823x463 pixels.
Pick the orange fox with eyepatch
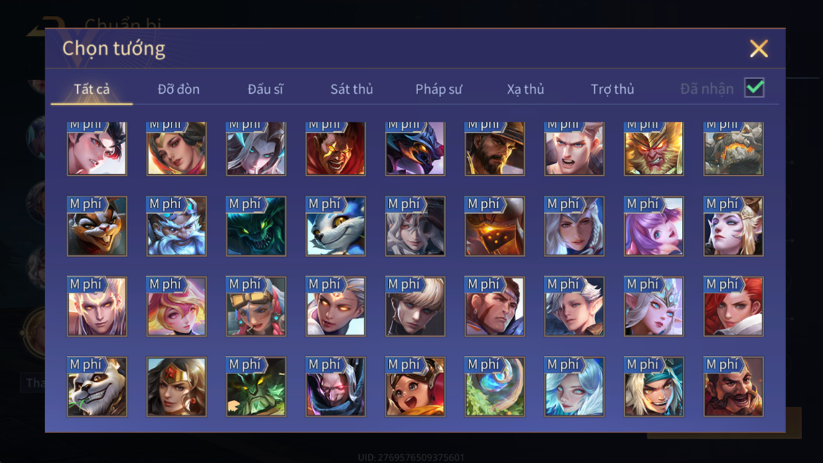tap(97, 226)
